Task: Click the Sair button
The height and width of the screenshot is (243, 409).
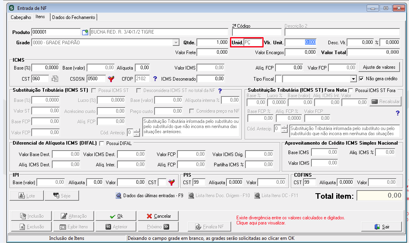Action: click(x=381, y=226)
